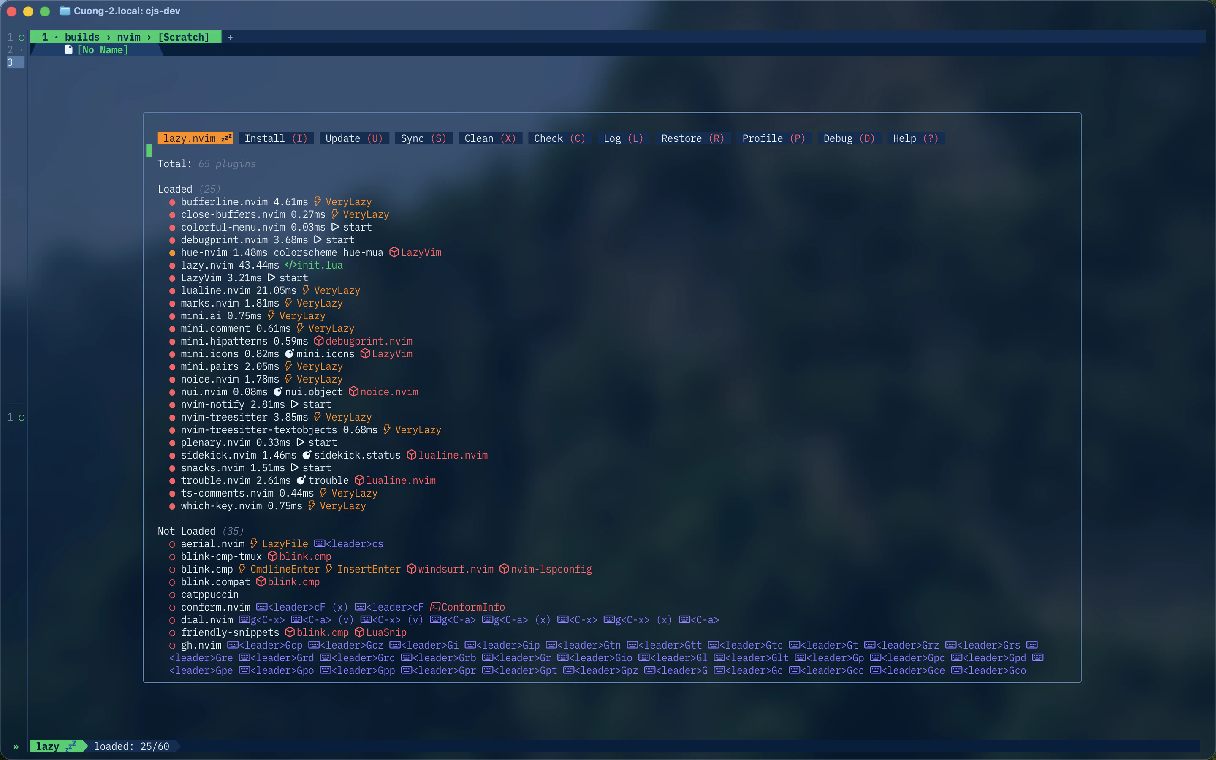The width and height of the screenshot is (1216, 760).
Task: Click the lazy mode indicator in statusline
Action: [x=56, y=746]
